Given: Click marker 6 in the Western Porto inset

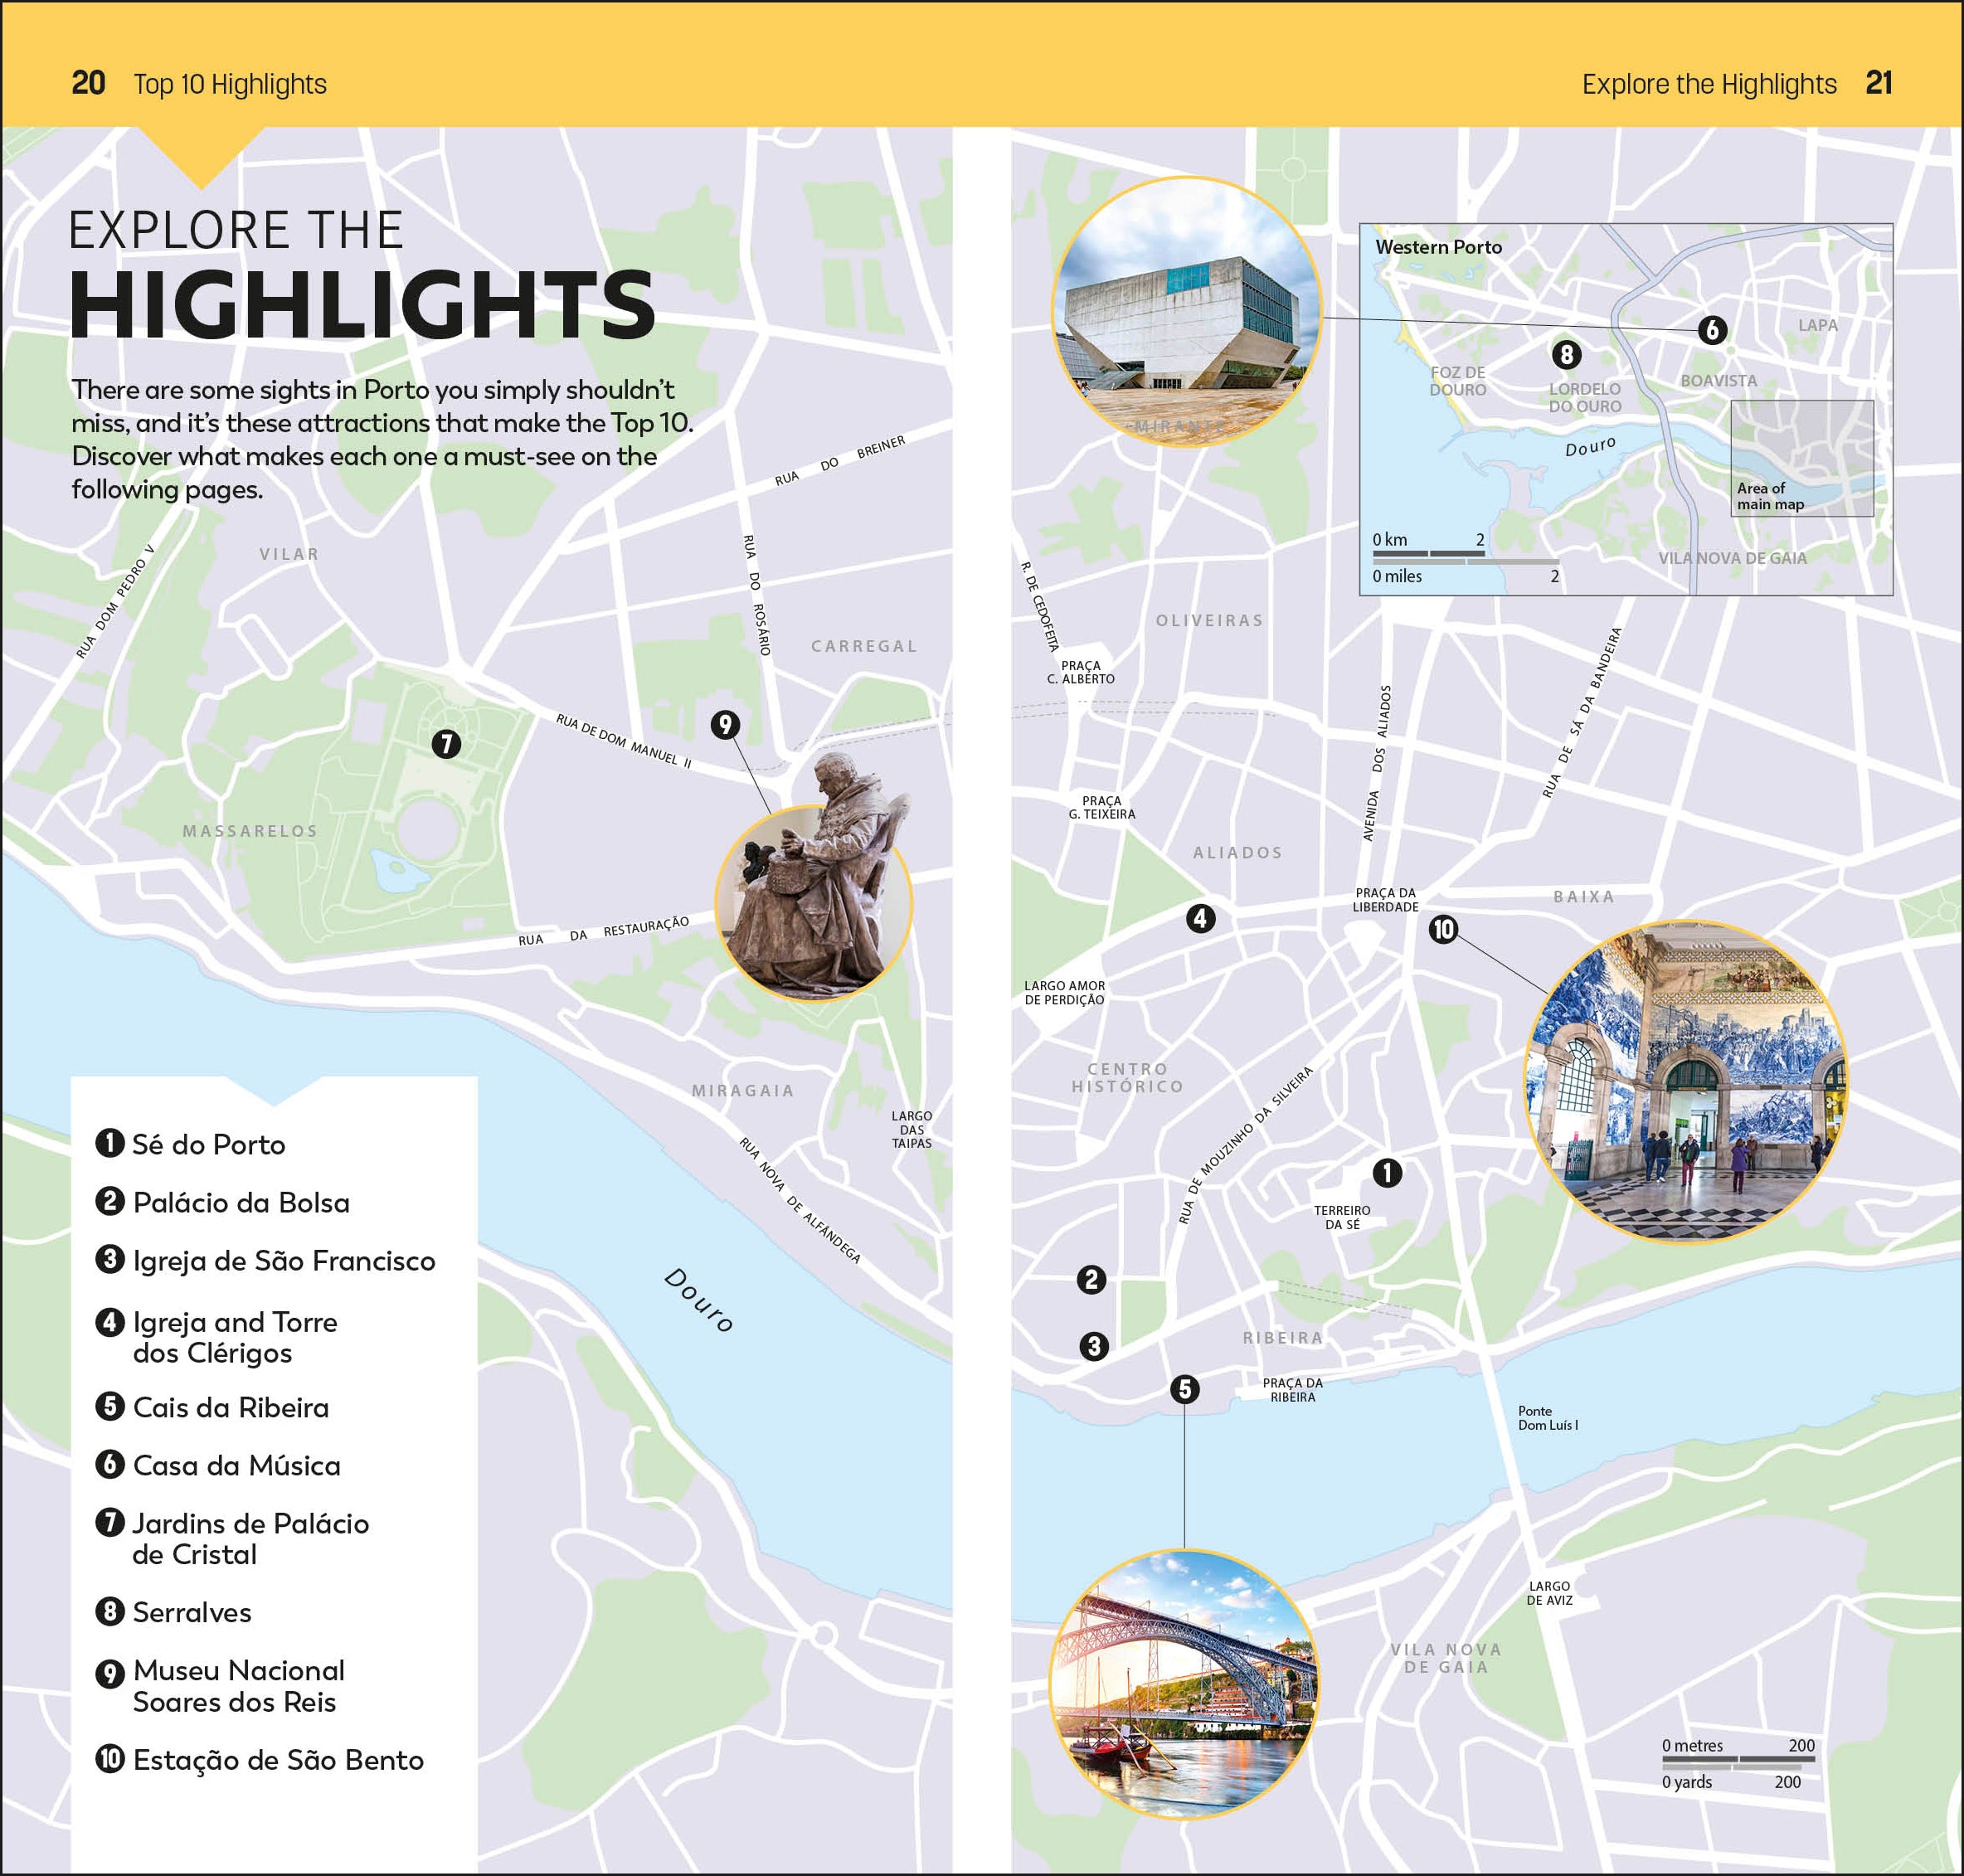Looking at the screenshot, I should pos(1712,330).
